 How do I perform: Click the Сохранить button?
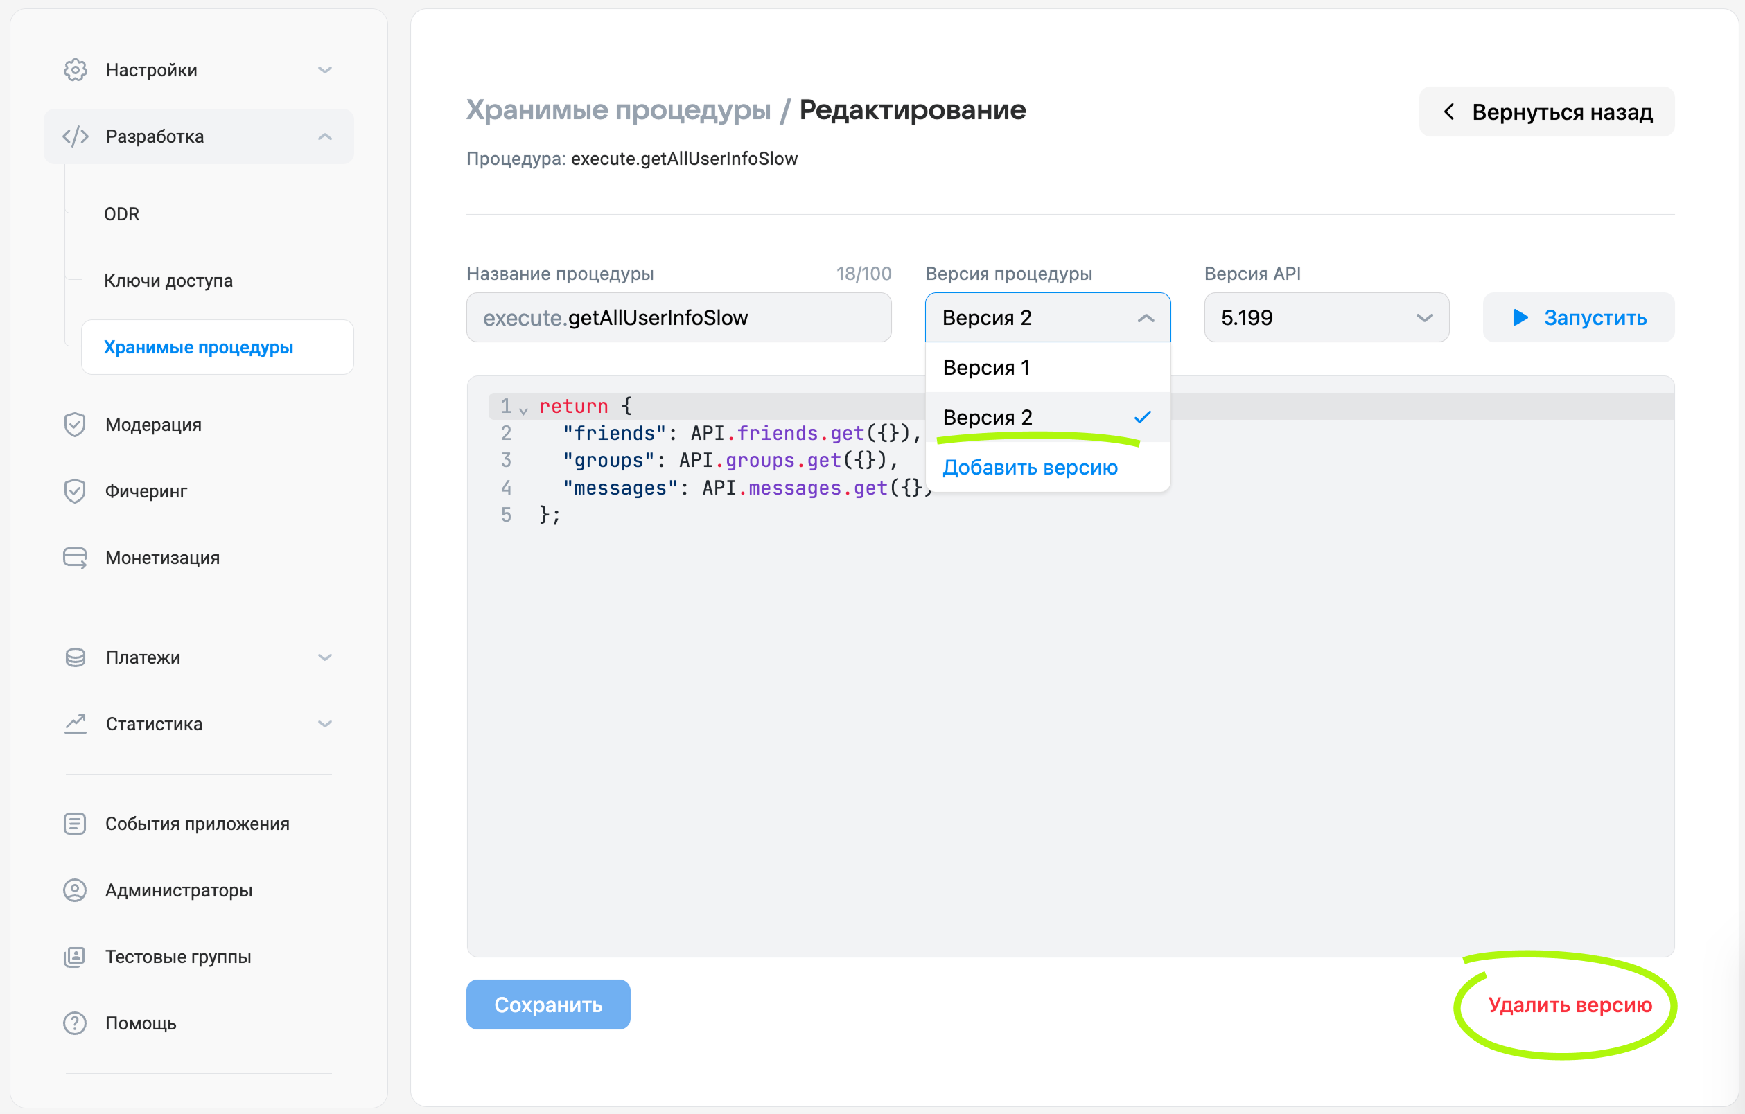tap(548, 1005)
